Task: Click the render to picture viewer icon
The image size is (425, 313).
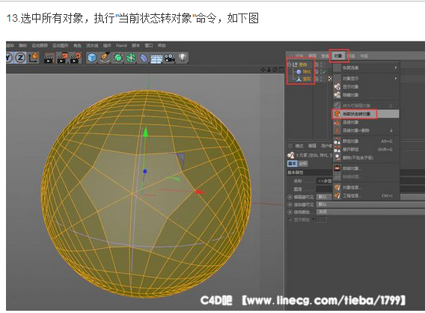Action: point(62,58)
